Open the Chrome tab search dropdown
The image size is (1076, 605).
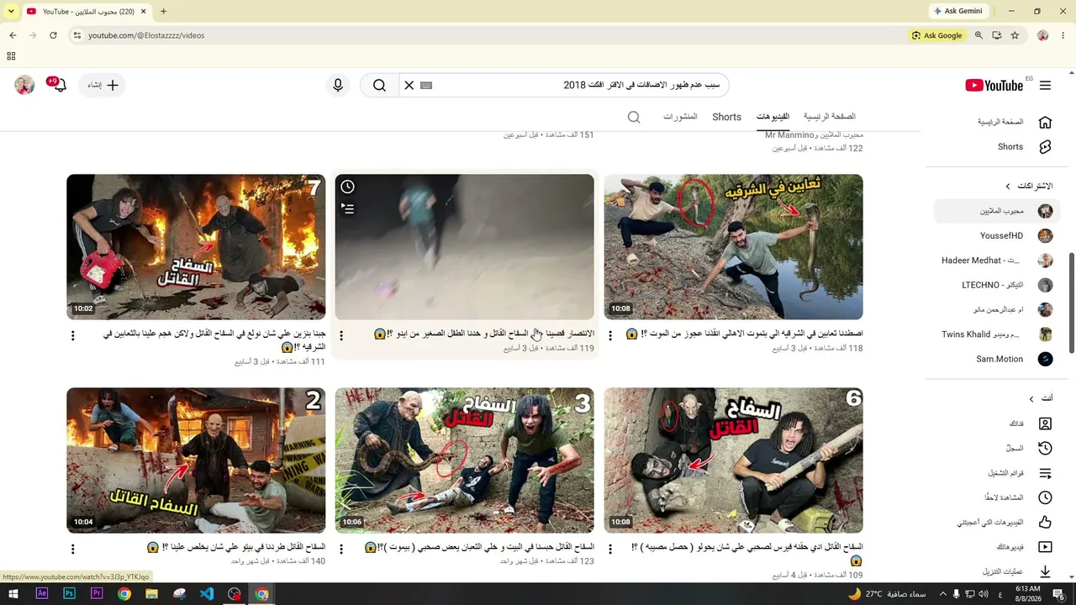coord(11,12)
